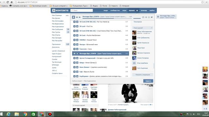Reload the page in Chrome
This screenshot has width=209, height=117.
click(x=8, y=2)
